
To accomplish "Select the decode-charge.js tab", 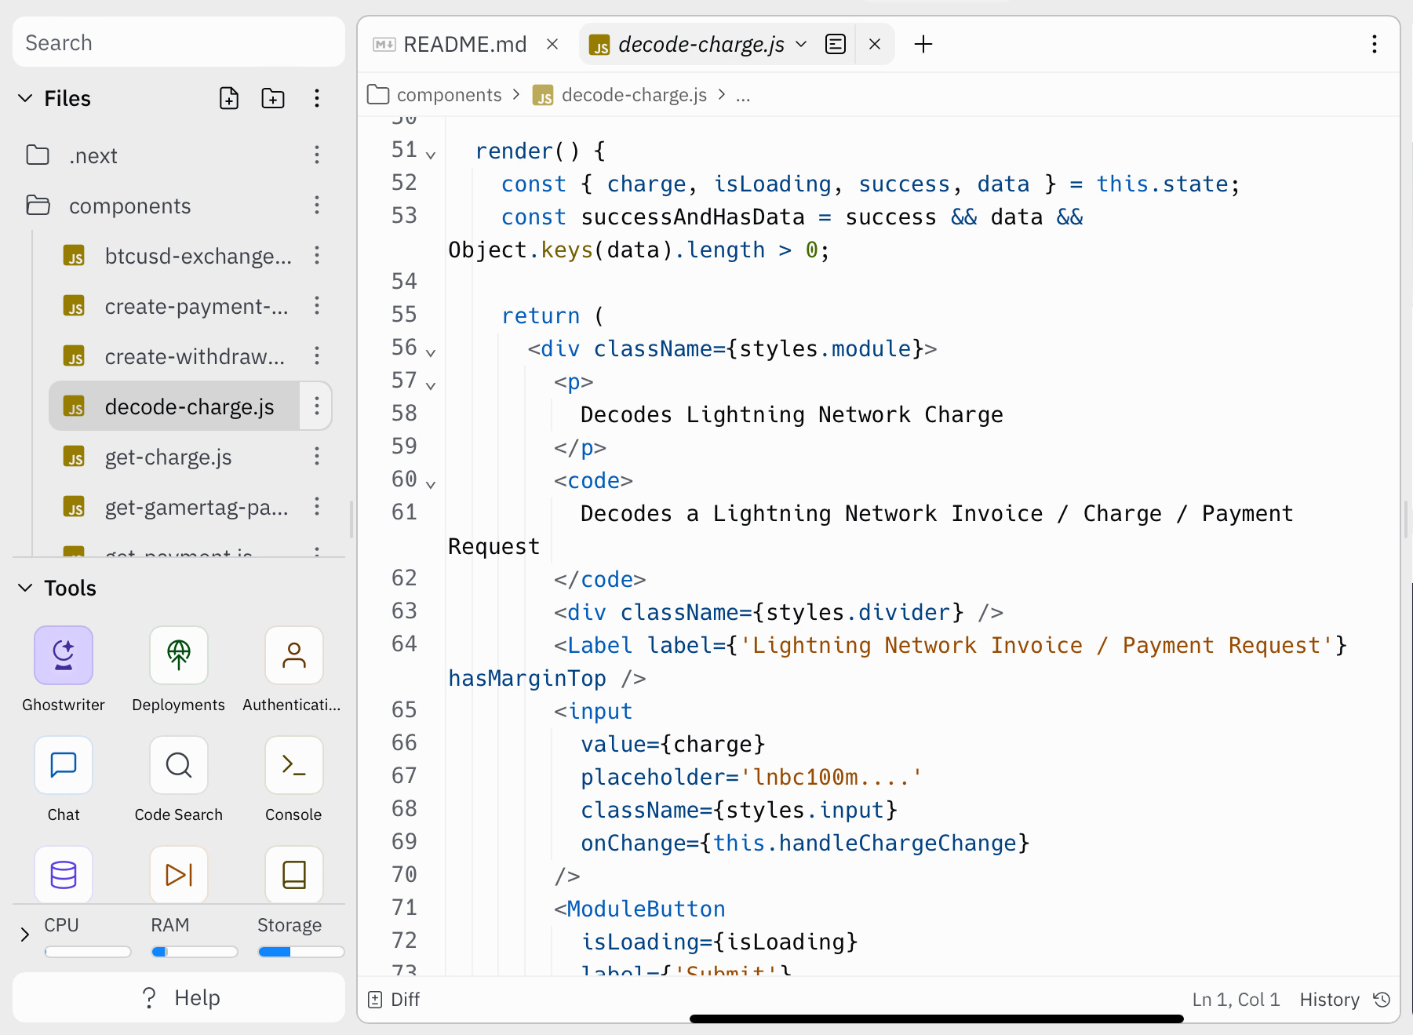I will tap(701, 44).
